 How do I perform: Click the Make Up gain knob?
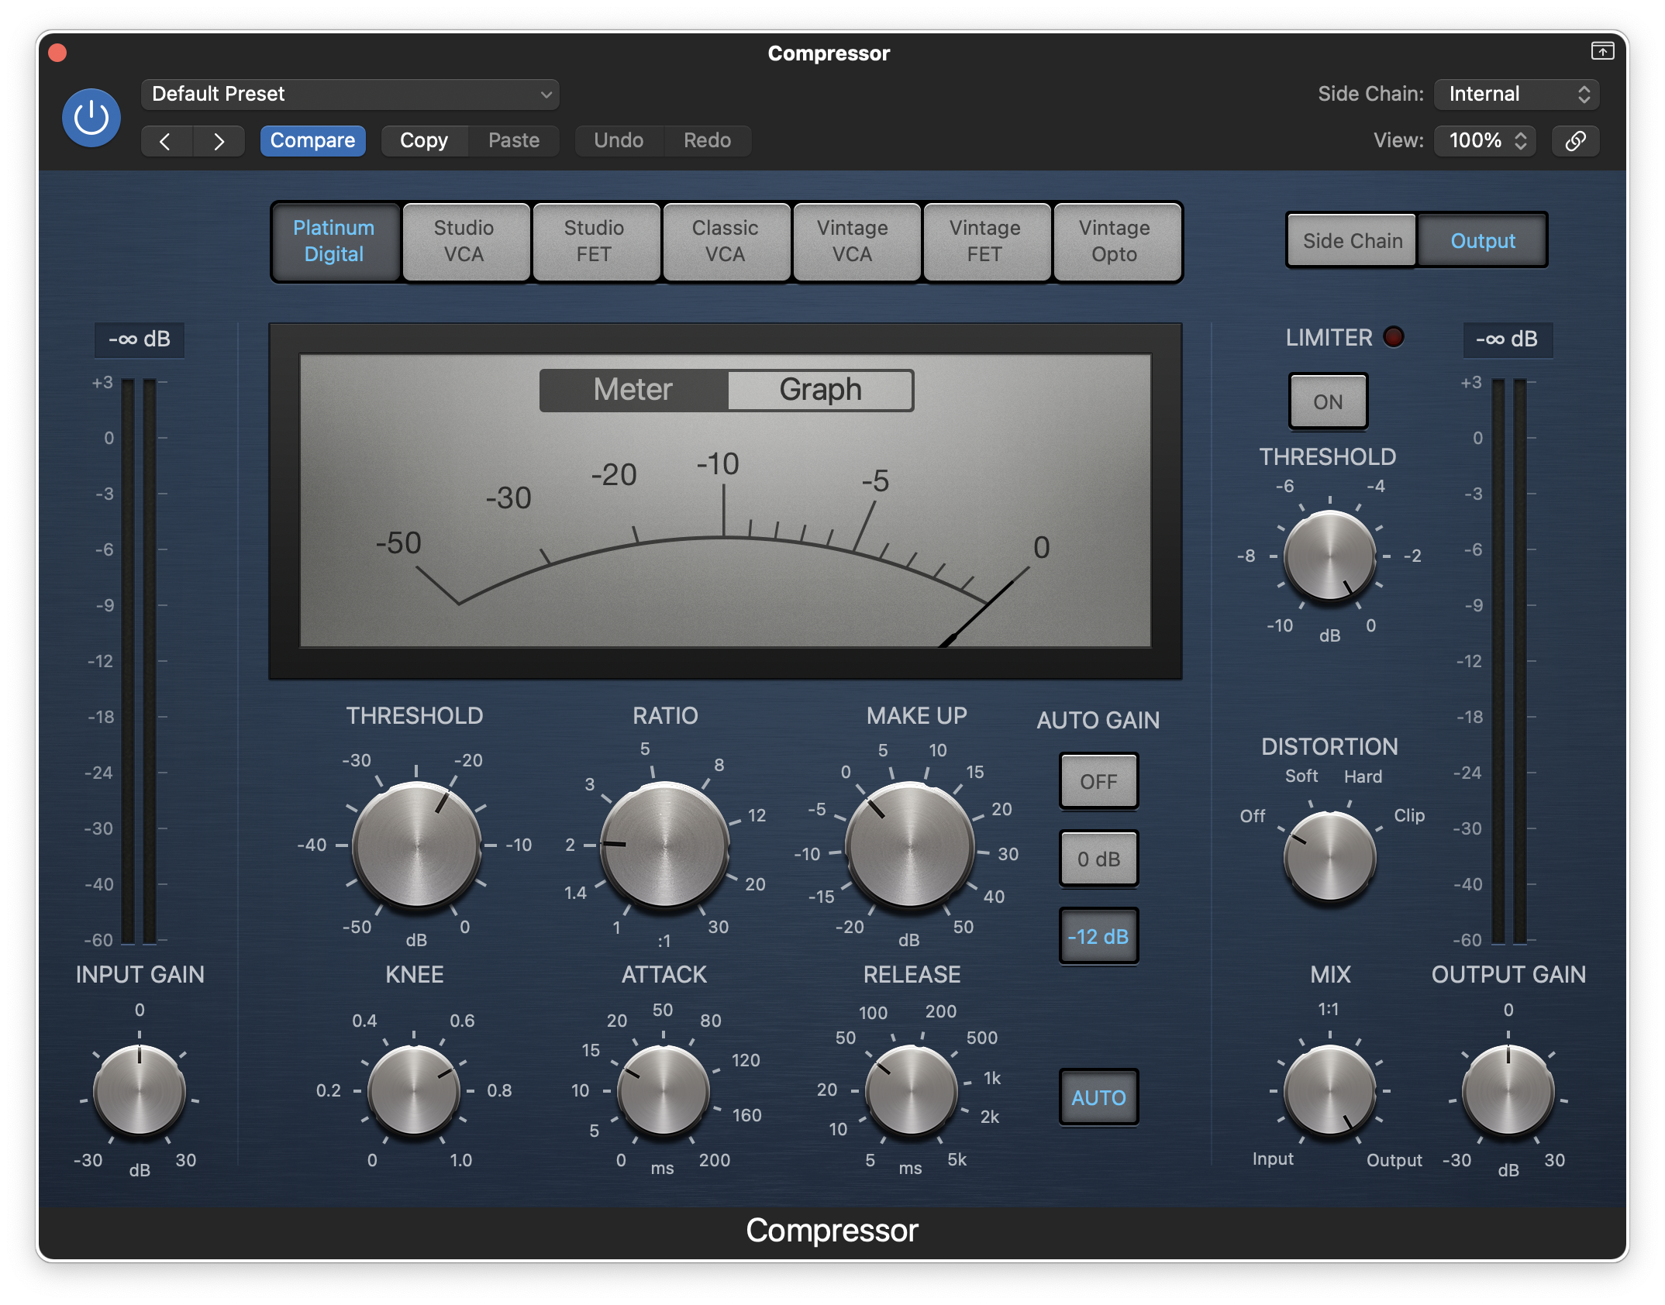point(909,845)
